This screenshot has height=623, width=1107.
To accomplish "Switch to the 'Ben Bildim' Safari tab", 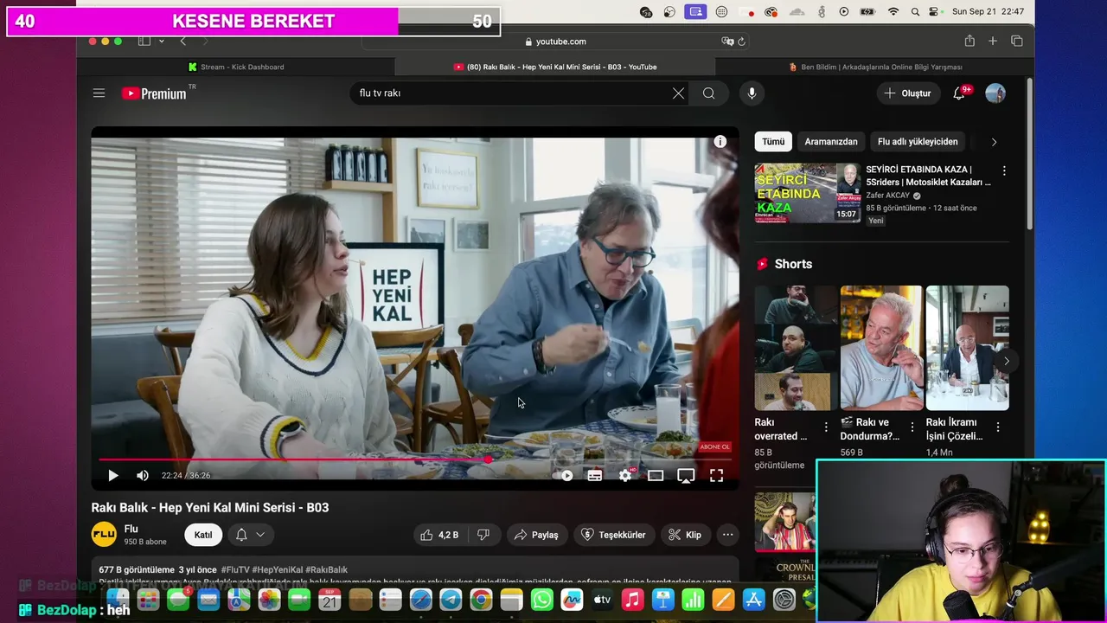I will click(874, 67).
